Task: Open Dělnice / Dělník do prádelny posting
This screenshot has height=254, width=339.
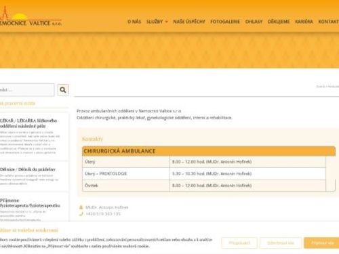Action: coord(28,169)
